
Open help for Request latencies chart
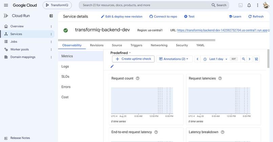click(x=220, y=78)
